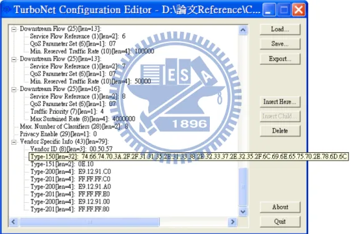Collapse the Downstream Flow node with Reference 7
This screenshot has height=234, width=351.
pos(14,59)
